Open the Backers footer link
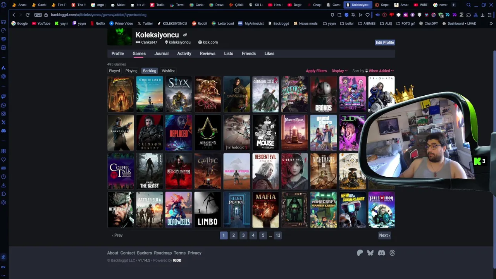Screen dimensions: 496x279 tap(145, 253)
